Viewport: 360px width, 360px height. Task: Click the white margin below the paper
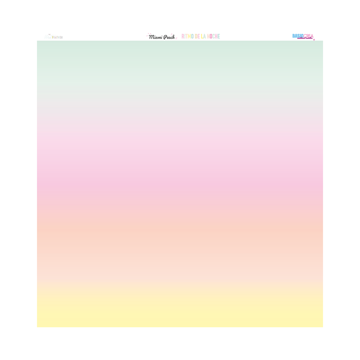click(x=180, y=344)
